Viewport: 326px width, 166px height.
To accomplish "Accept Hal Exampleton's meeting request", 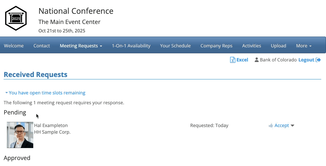I will (282, 126).
